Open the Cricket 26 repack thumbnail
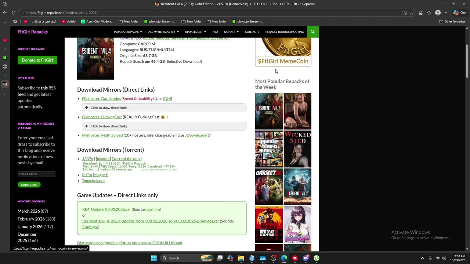 [x=269, y=187]
